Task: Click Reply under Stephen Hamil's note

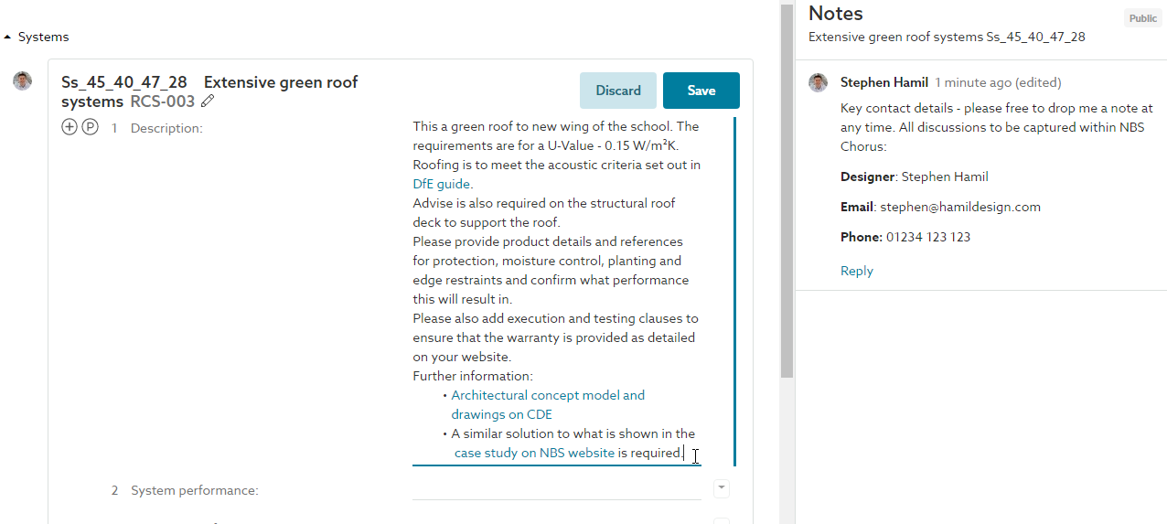Action: [857, 271]
